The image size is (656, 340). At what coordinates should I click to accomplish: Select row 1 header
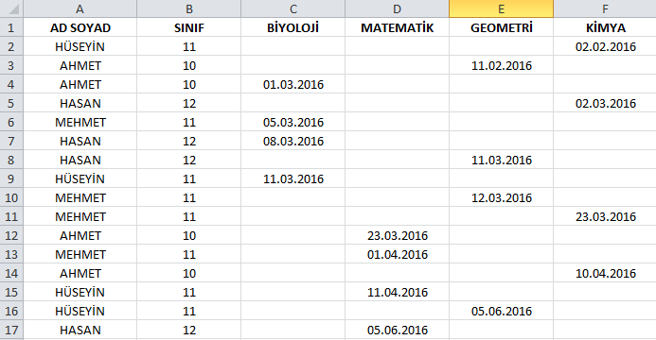pyautogui.click(x=11, y=27)
